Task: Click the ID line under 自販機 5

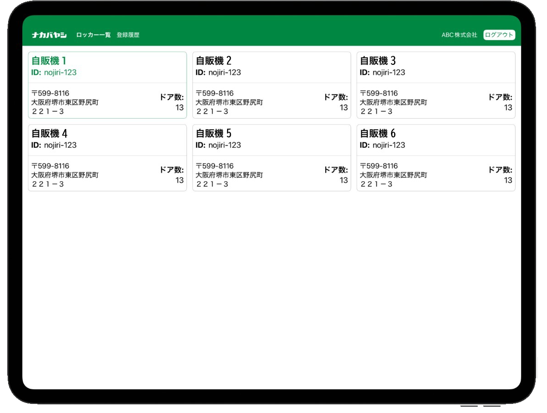Action: pos(218,145)
